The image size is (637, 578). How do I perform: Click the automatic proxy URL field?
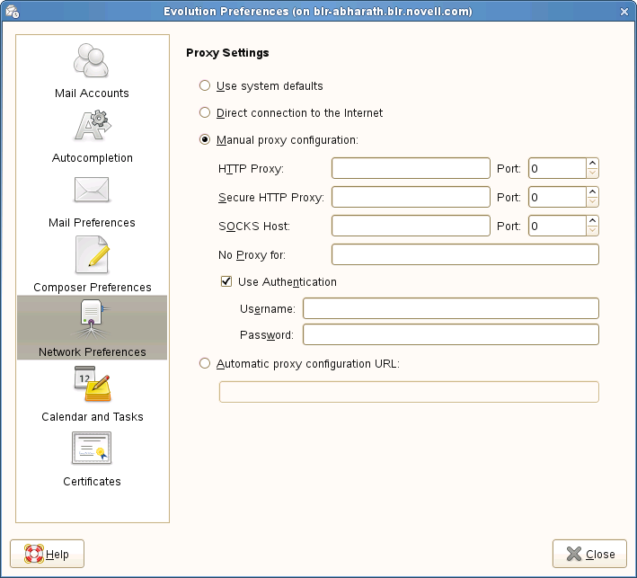click(409, 392)
